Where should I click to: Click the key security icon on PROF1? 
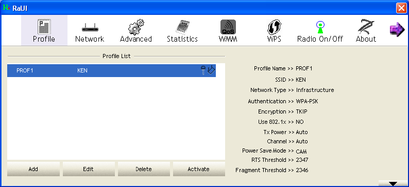(x=203, y=70)
